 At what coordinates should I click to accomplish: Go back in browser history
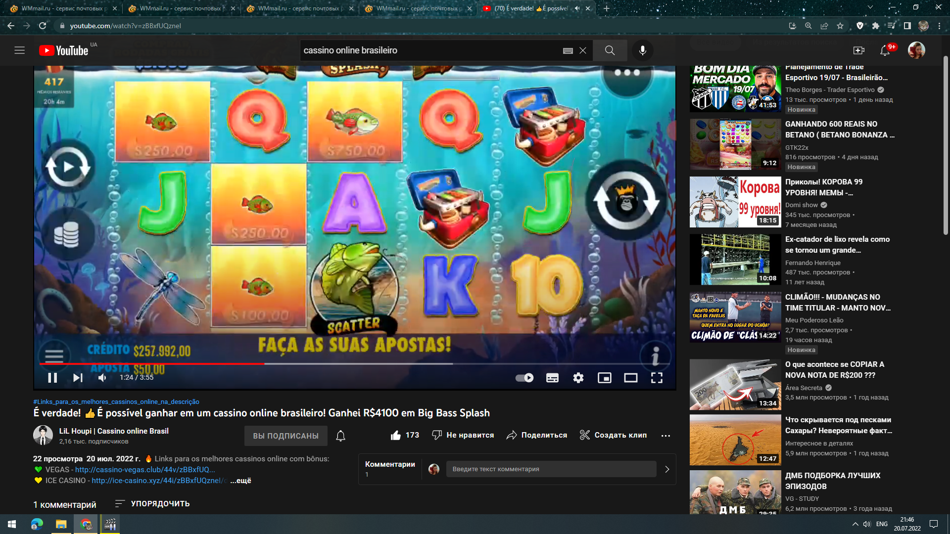coord(11,26)
